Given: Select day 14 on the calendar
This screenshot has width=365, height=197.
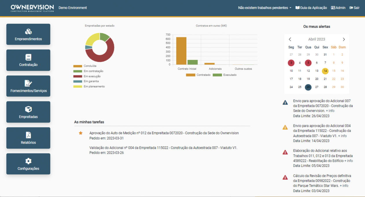Looking at the screenshot, I should [x=325, y=71].
